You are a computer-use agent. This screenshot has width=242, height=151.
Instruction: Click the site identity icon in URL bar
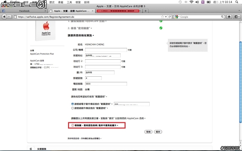pos(15,17)
